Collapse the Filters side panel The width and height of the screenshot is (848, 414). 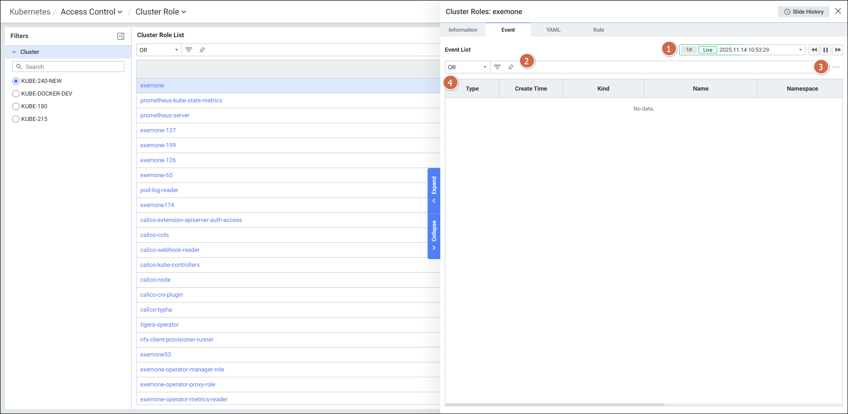pyautogui.click(x=121, y=36)
